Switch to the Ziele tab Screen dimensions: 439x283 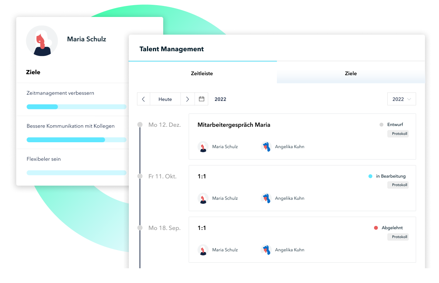point(351,73)
